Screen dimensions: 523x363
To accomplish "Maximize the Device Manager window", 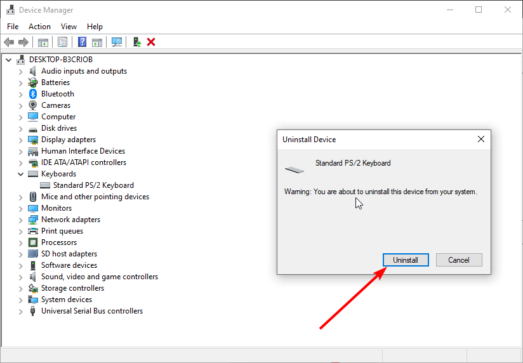I will (x=479, y=10).
